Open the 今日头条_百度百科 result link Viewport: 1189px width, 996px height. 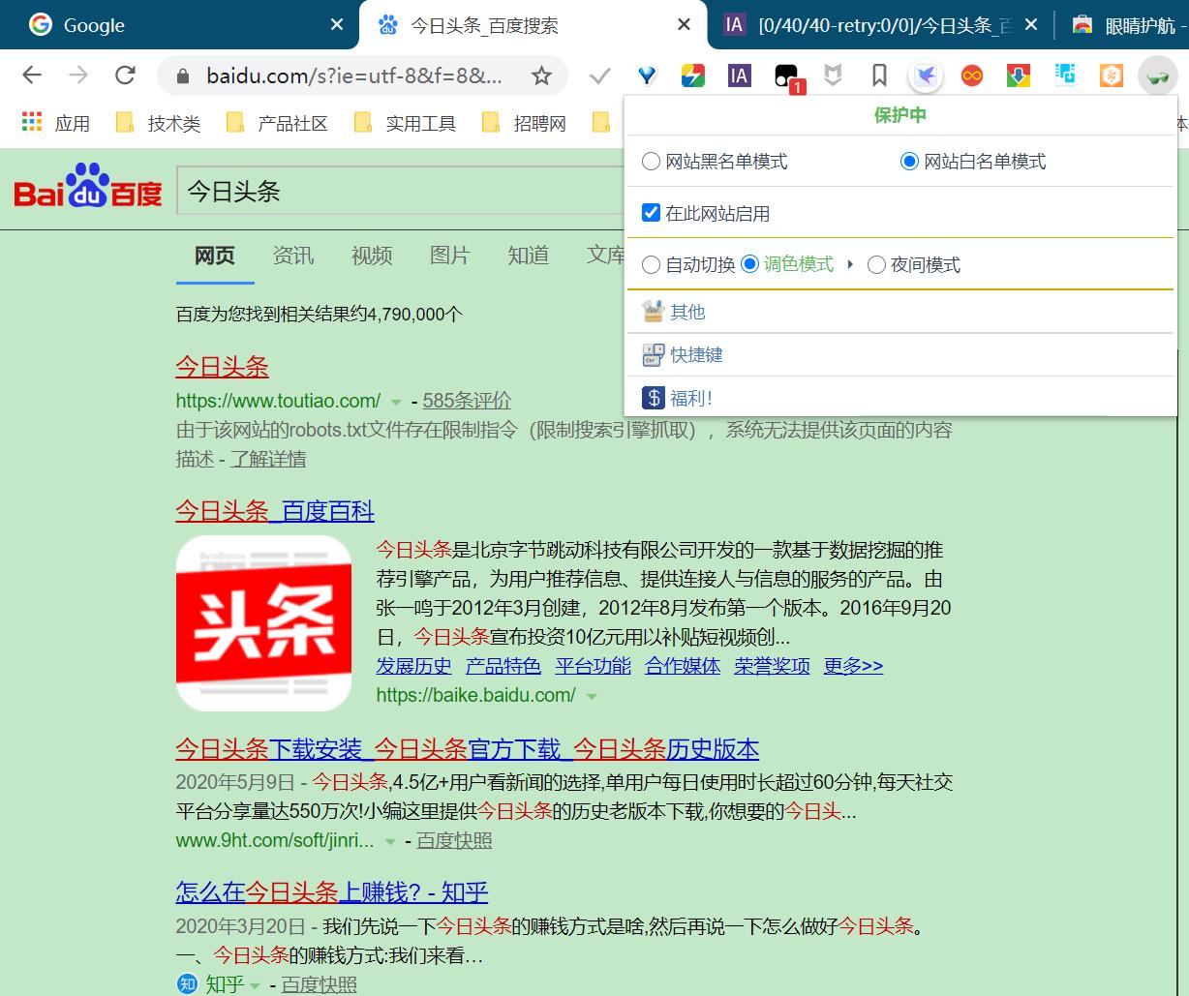coord(275,510)
